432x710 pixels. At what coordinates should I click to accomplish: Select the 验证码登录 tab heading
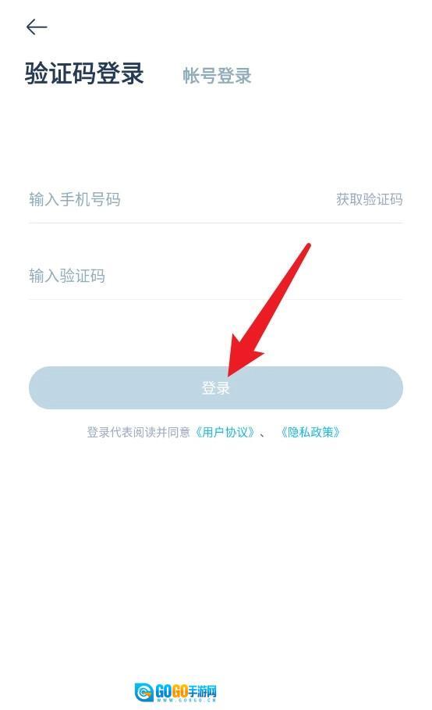tap(84, 73)
